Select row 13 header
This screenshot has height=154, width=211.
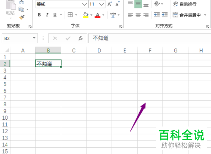point(5,138)
